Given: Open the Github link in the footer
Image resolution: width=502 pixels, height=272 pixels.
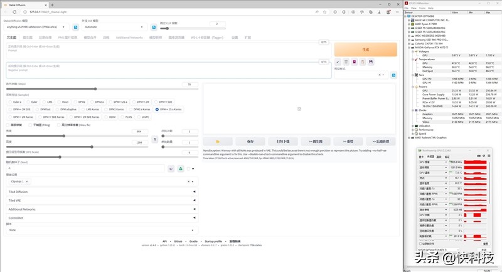Looking at the screenshot, I should (178, 241).
